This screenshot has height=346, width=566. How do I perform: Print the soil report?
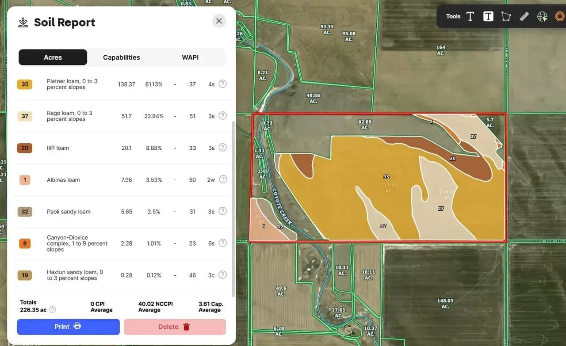coord(68,327)
